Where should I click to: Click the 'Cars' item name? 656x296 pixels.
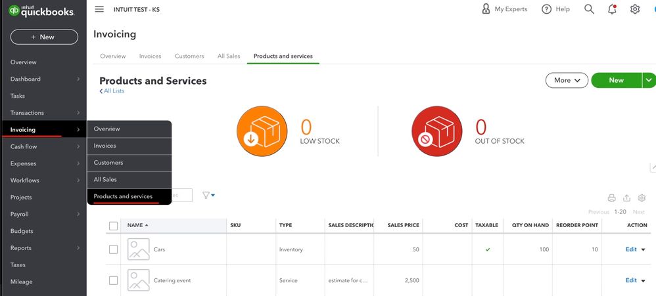(x=159, y=249)
